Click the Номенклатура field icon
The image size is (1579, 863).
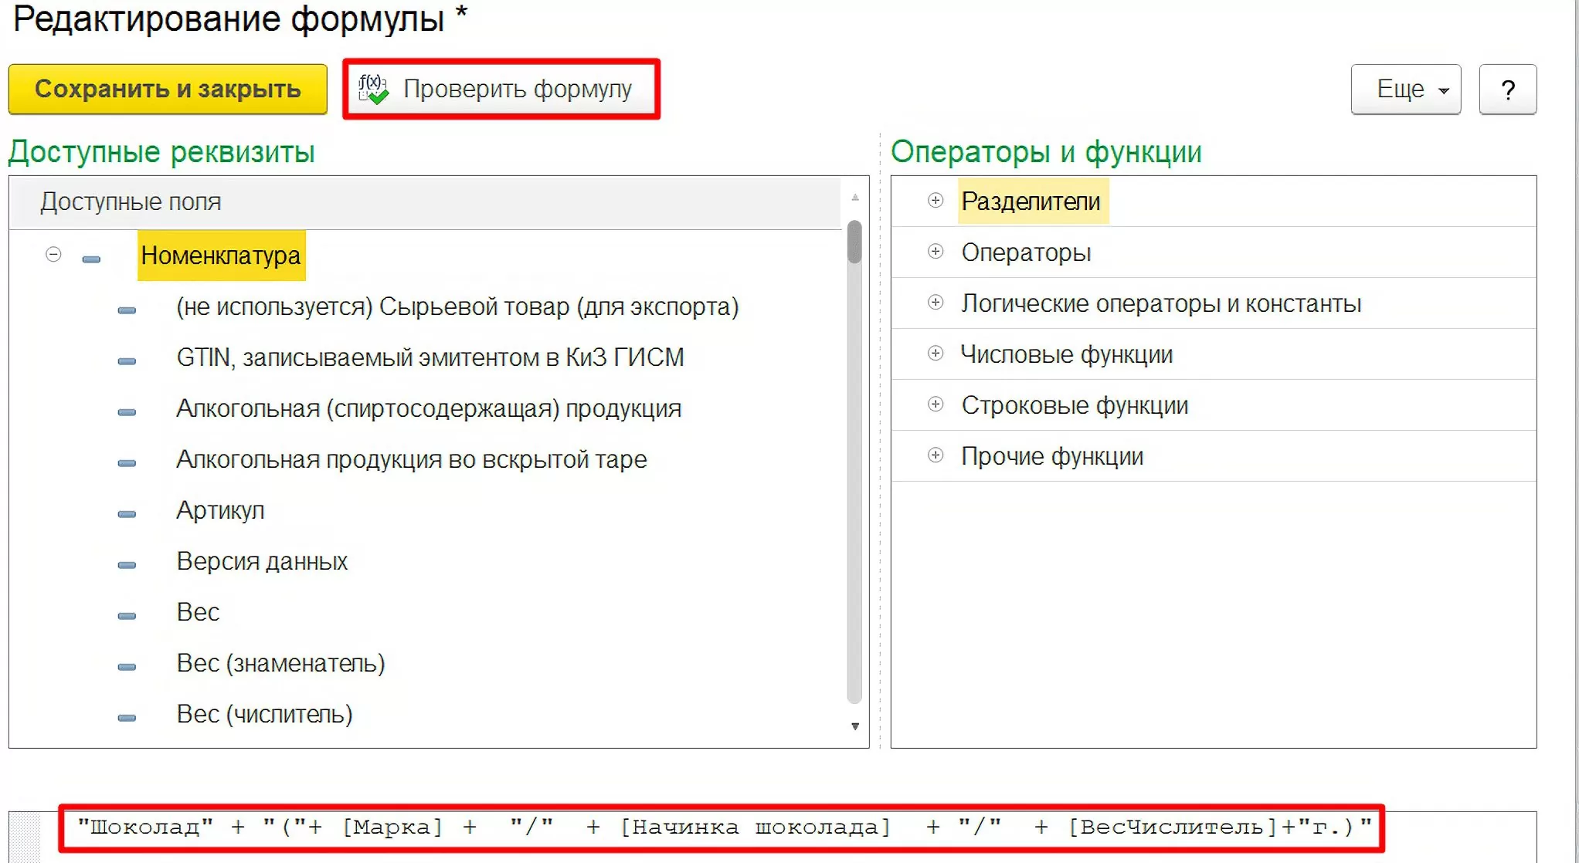pyautogui.click(x=91, y=259)
